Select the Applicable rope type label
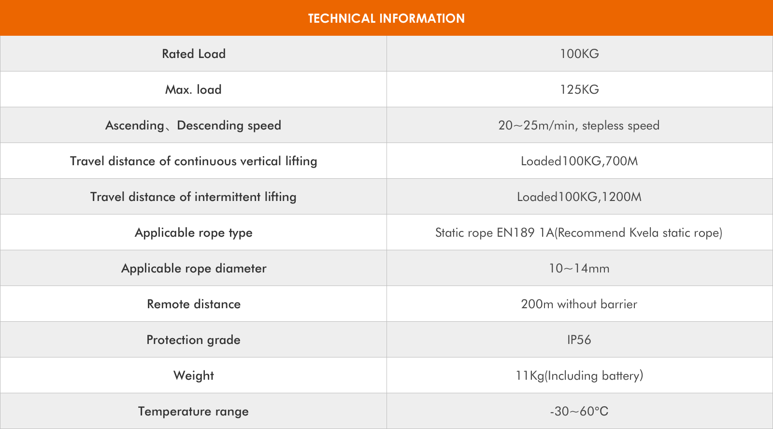 pos(193,233)
